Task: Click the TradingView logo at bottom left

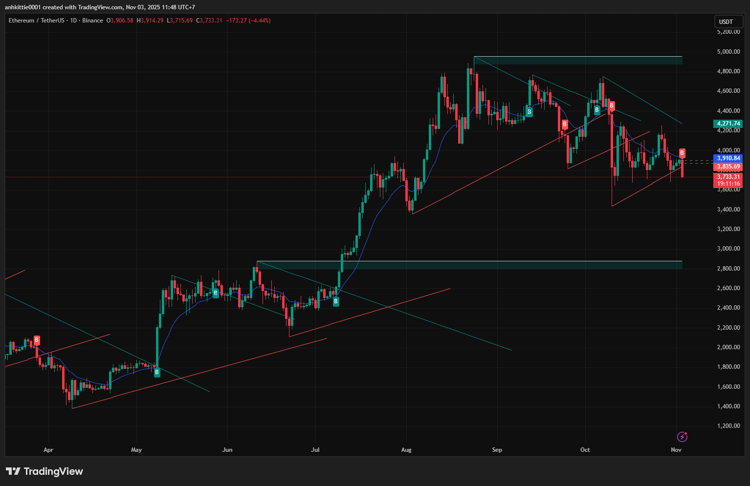Action: [x=44, y=471]
